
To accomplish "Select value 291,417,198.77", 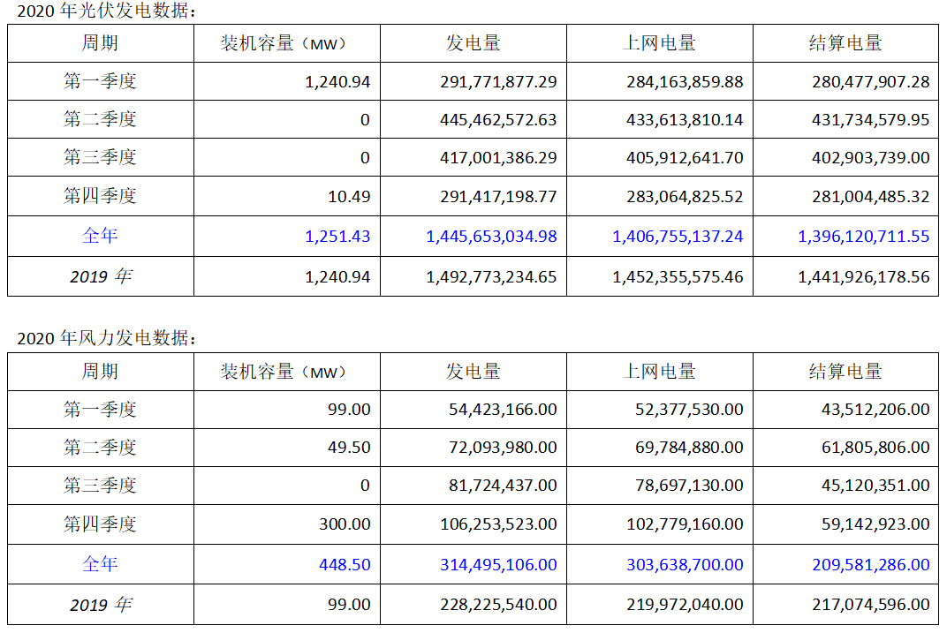I will [x=498, y=196].
